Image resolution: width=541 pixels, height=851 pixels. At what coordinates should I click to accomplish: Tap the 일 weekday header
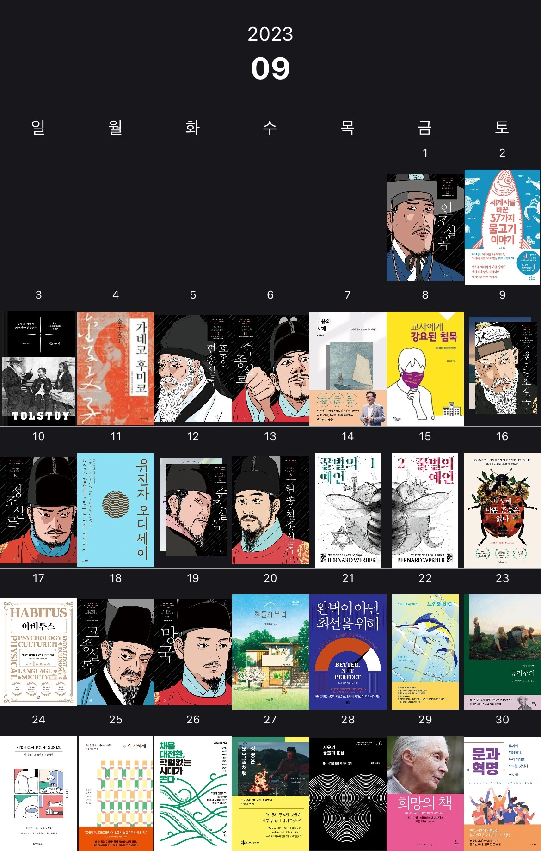38,127
